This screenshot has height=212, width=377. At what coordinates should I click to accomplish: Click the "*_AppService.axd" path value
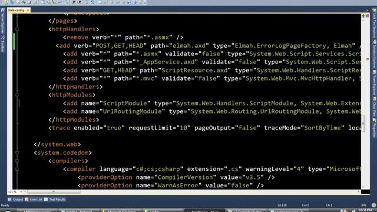coord(165,62)
